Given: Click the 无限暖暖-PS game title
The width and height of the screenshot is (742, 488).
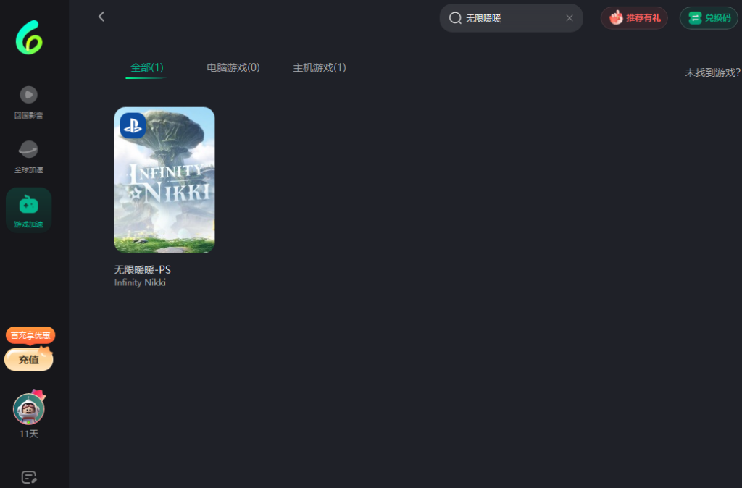Looking at the screenshot, I should [x=143, y=270].
